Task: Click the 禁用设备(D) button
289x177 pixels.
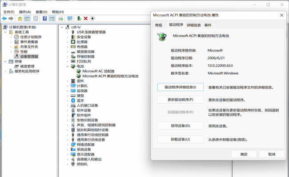Action: [181, 126]
